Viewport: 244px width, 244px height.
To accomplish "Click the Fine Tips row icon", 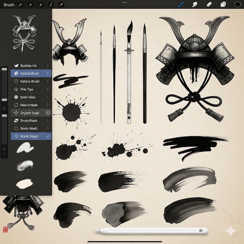I will point(16,89).
